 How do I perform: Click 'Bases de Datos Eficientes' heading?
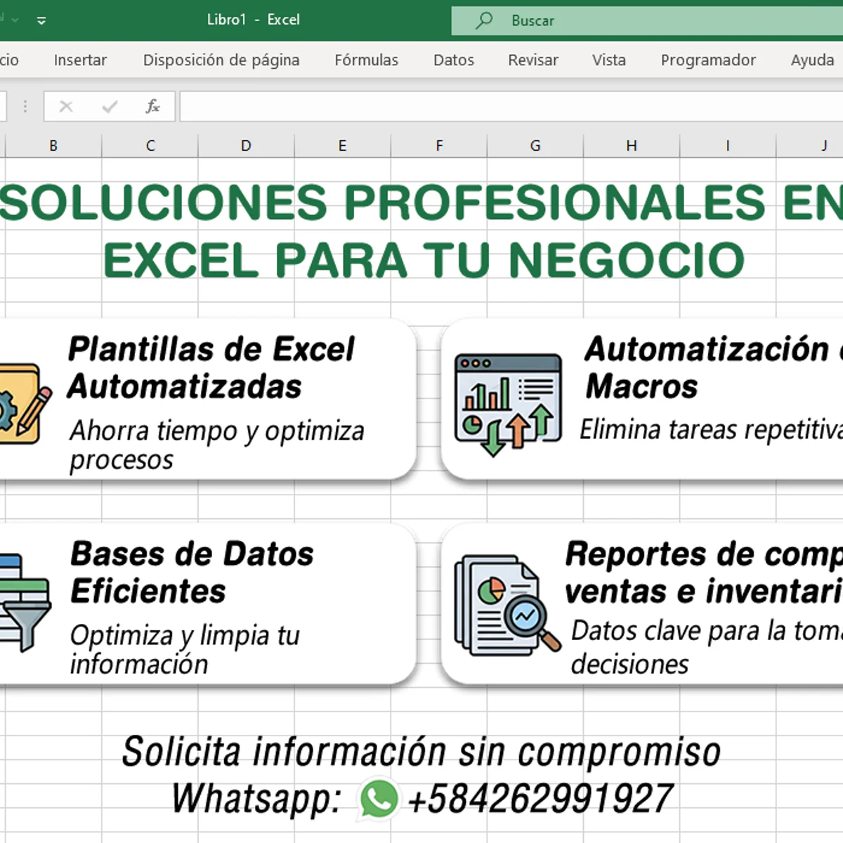click(192, 573)
